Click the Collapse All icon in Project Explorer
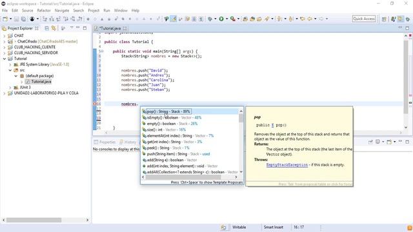 [x=46, y=28]
